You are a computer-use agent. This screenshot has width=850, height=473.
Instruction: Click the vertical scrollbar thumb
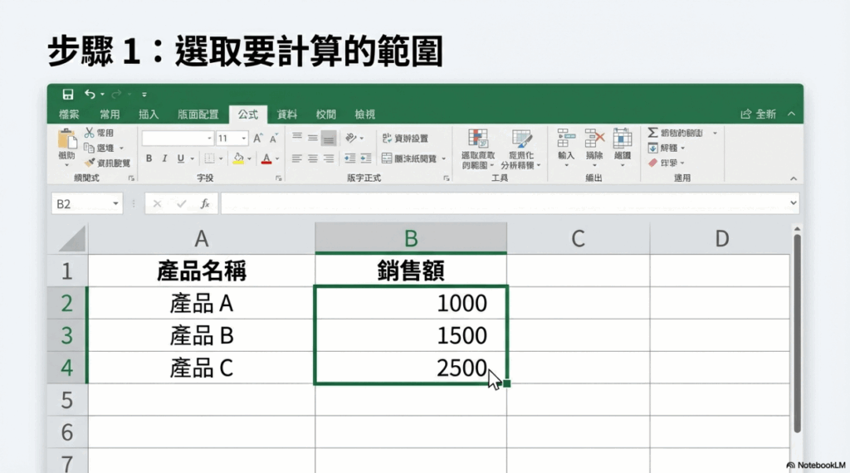tap(797, 333)
